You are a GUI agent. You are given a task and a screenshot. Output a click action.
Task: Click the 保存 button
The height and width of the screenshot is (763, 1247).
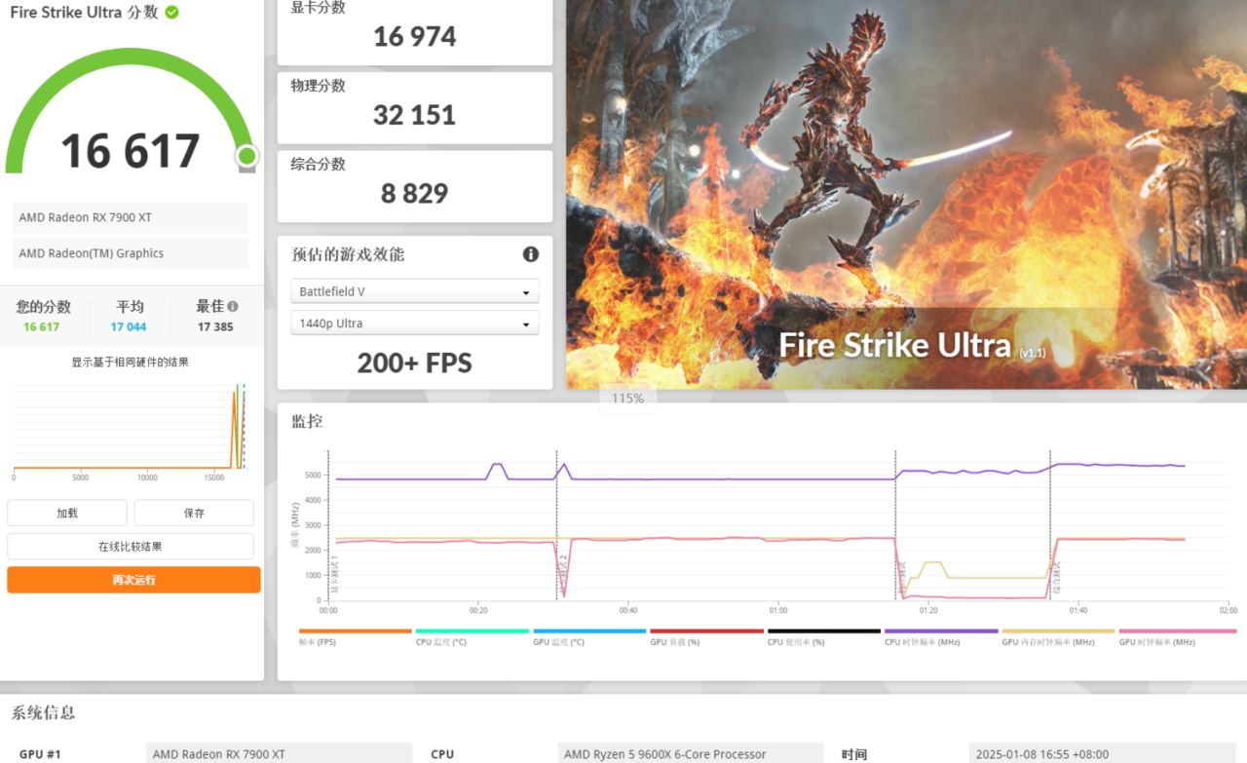194,513
